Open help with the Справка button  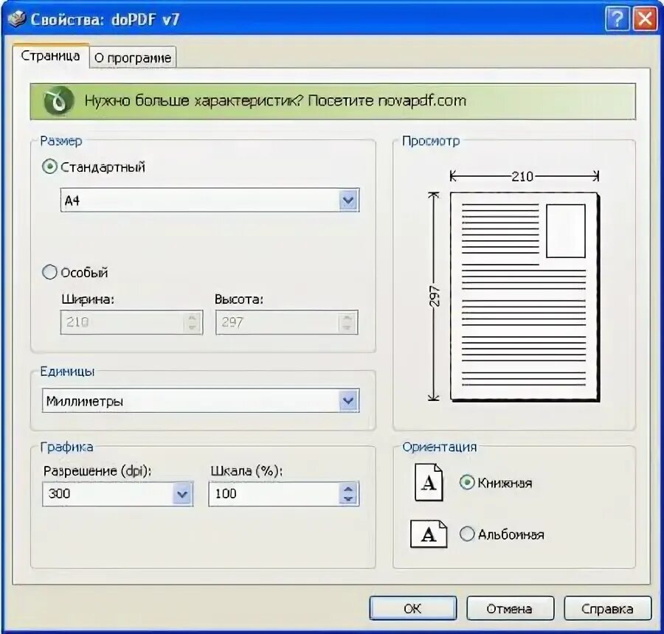pyautogui.click(x=608, y=608)
